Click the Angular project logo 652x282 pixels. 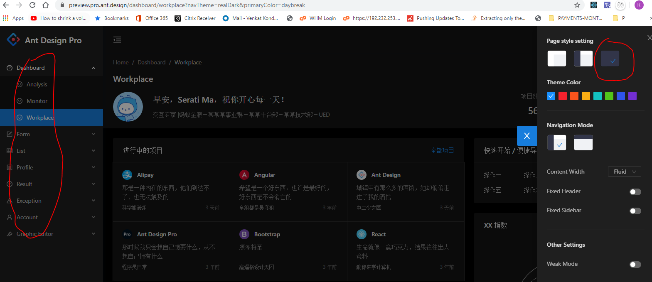click(244, 175)
